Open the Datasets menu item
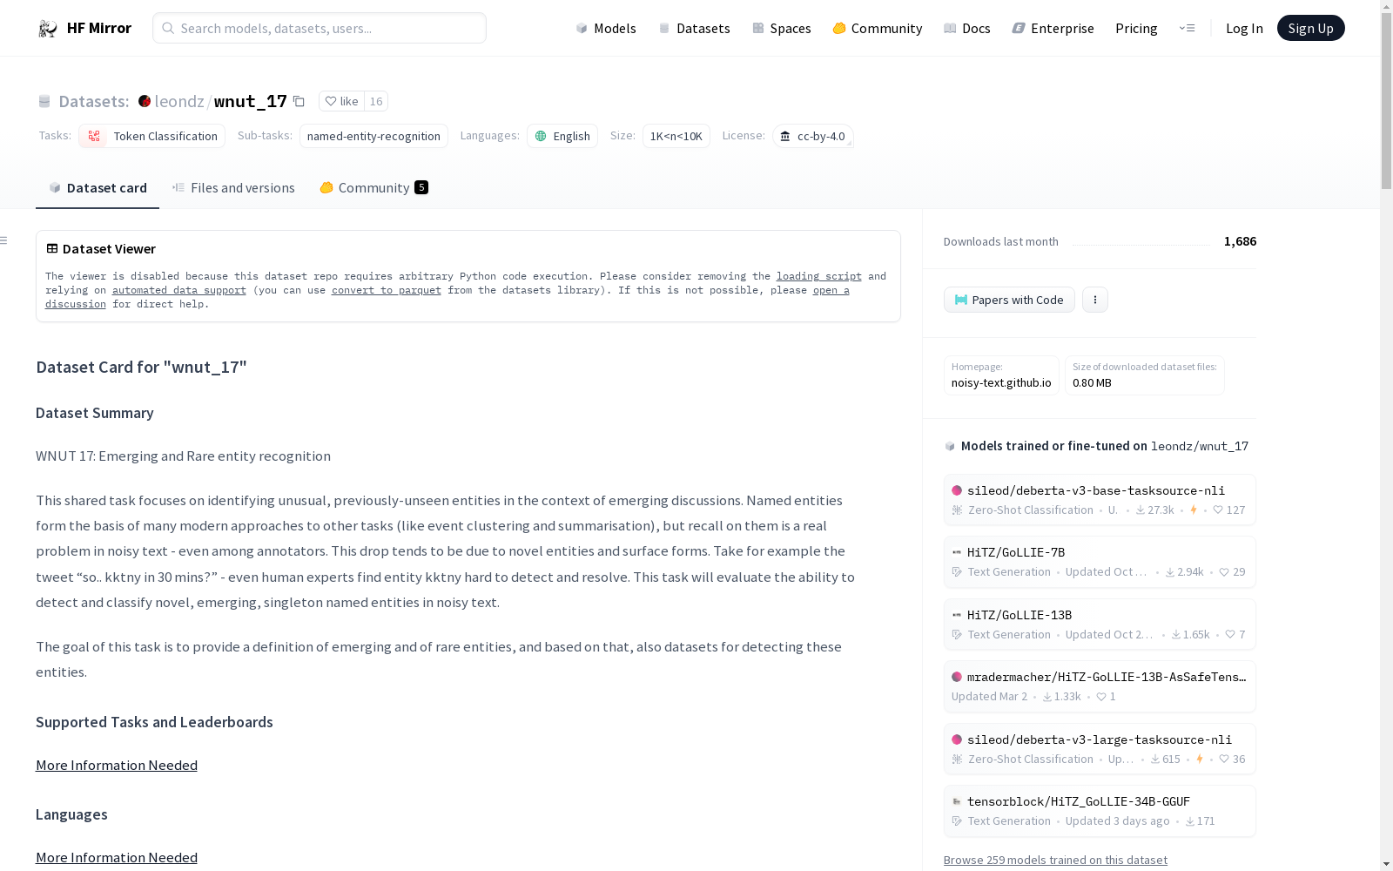The width and height of the screenshot is (1393, 871). (694, 28)
